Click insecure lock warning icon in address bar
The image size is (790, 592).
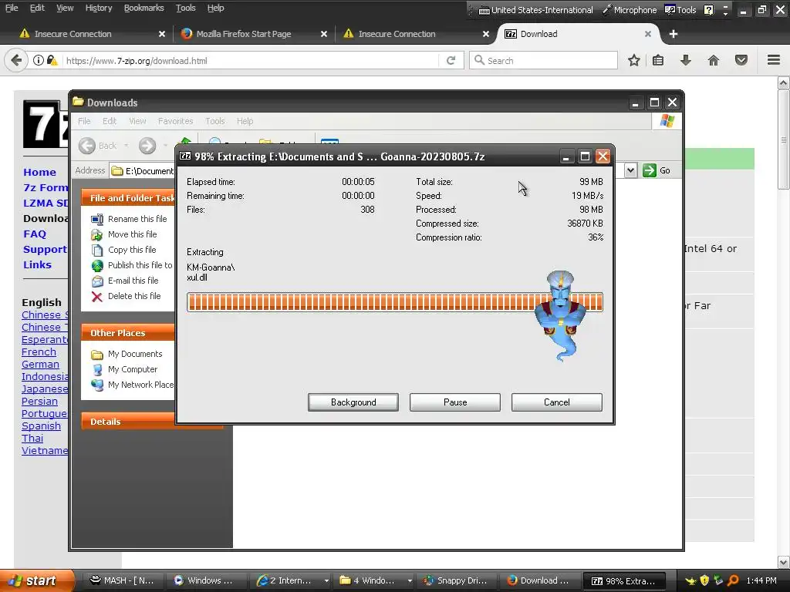pos(52,60)
